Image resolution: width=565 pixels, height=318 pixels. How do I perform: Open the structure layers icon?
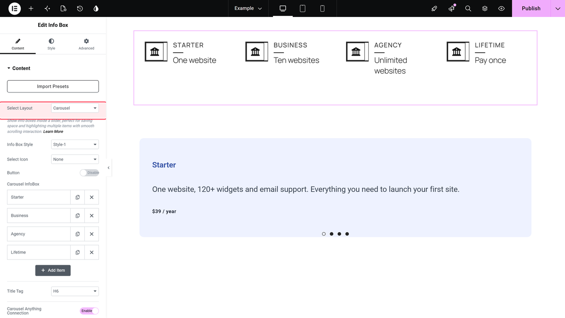485,8
